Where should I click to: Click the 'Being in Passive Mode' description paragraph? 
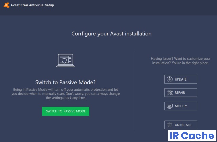[66, 94]
